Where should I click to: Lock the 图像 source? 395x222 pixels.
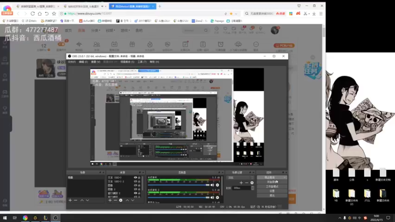point(139,185)
